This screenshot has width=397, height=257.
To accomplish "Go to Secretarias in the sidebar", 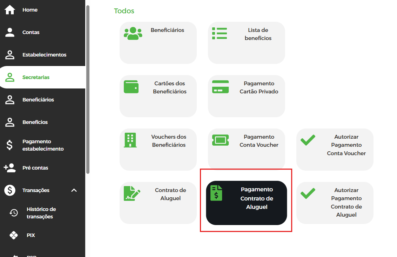I will click(x=36, y=77).
